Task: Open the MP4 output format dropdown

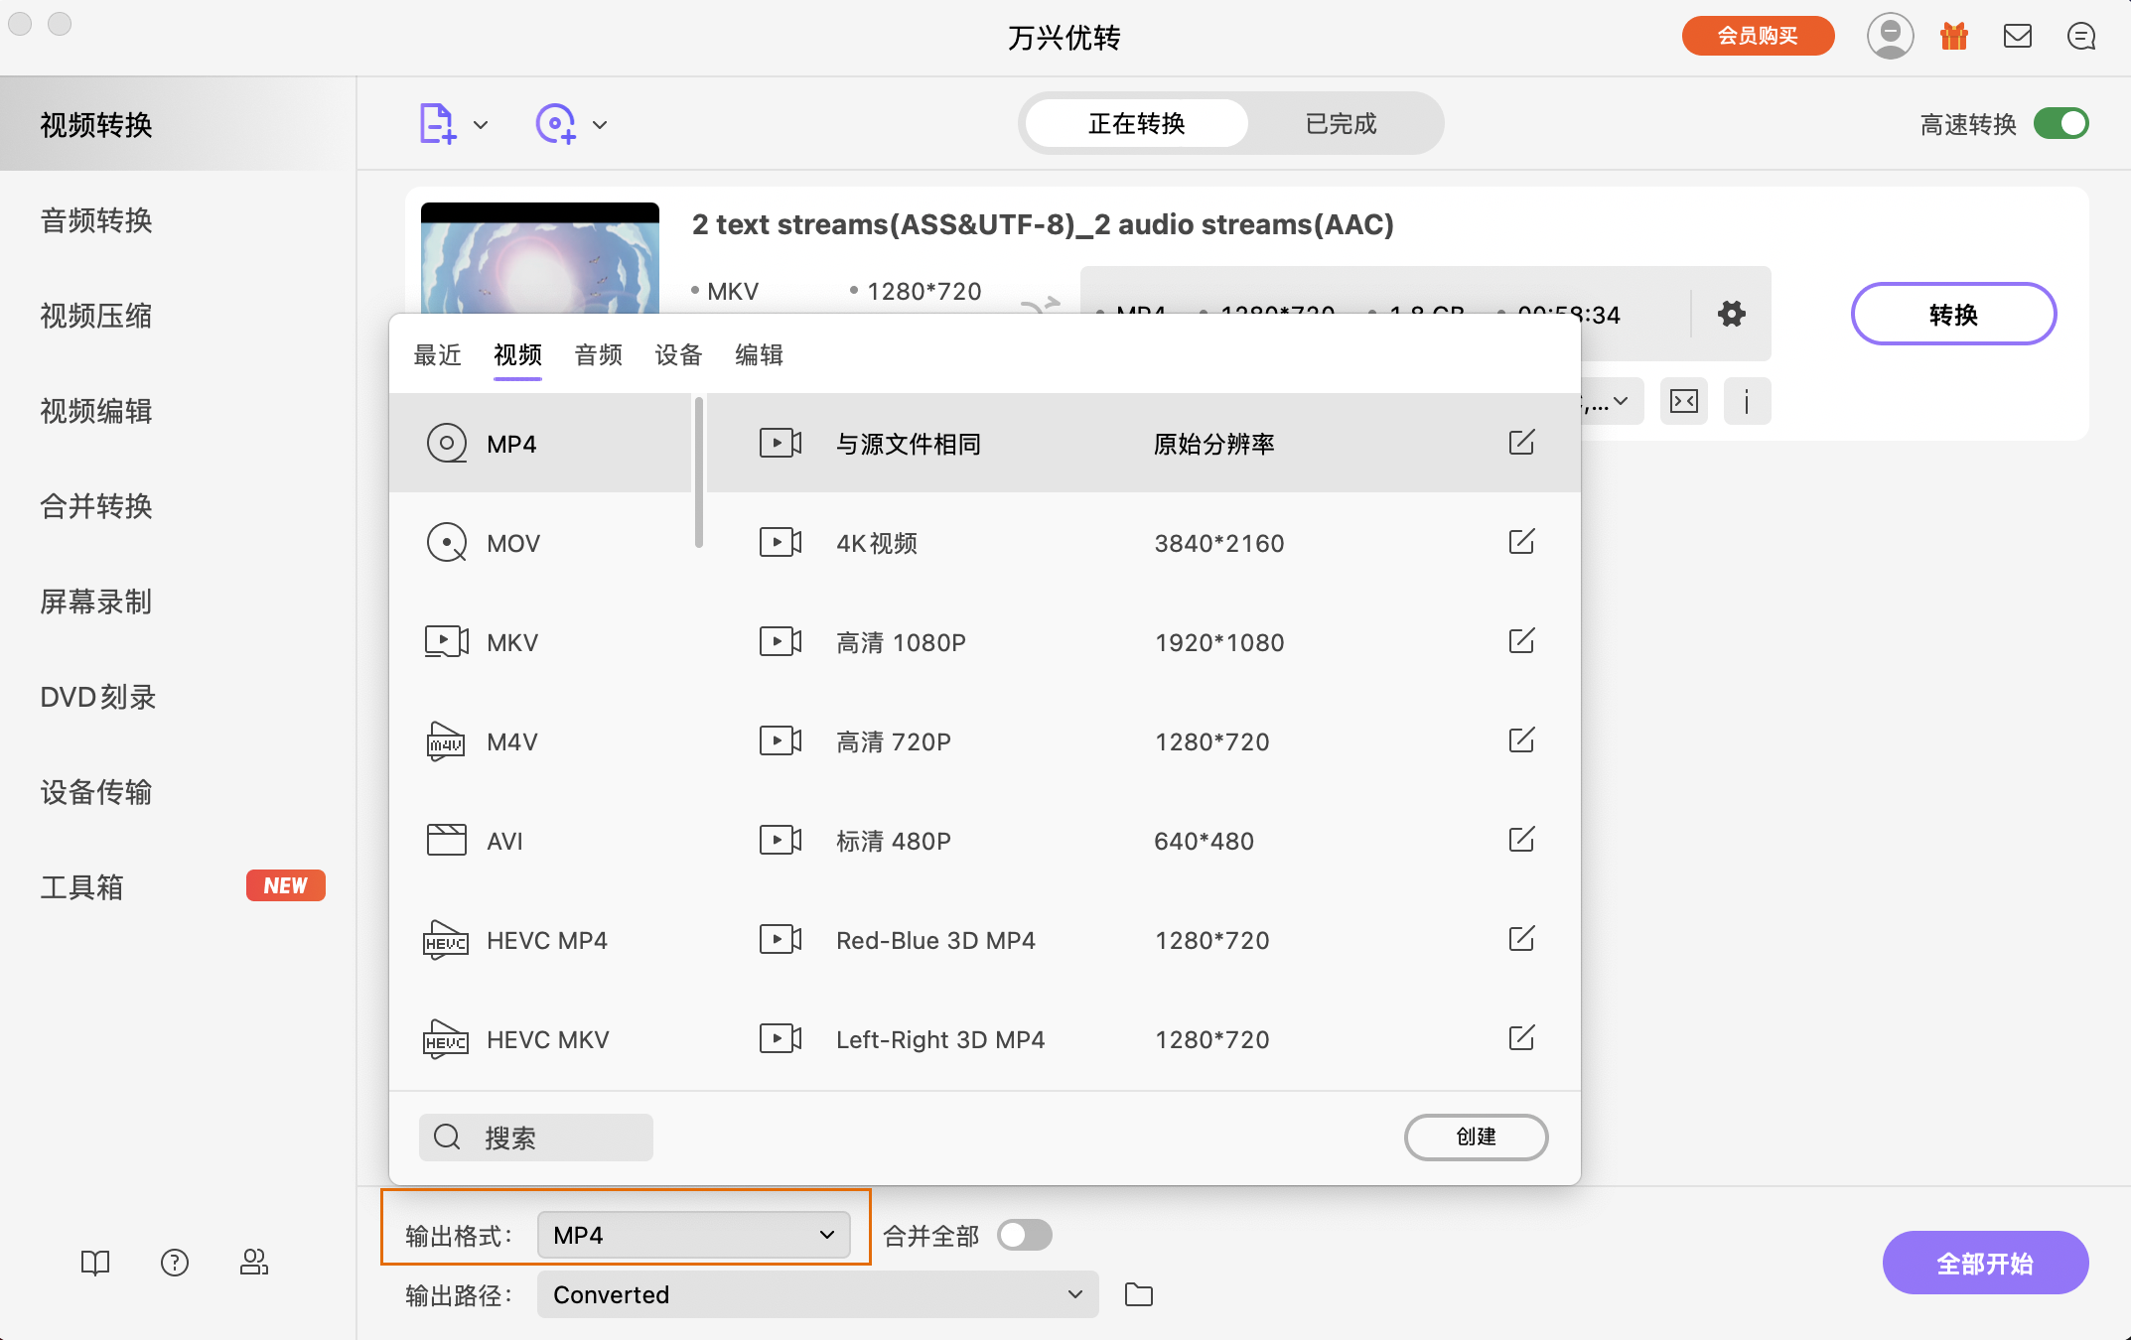Action: [693, 1235]
